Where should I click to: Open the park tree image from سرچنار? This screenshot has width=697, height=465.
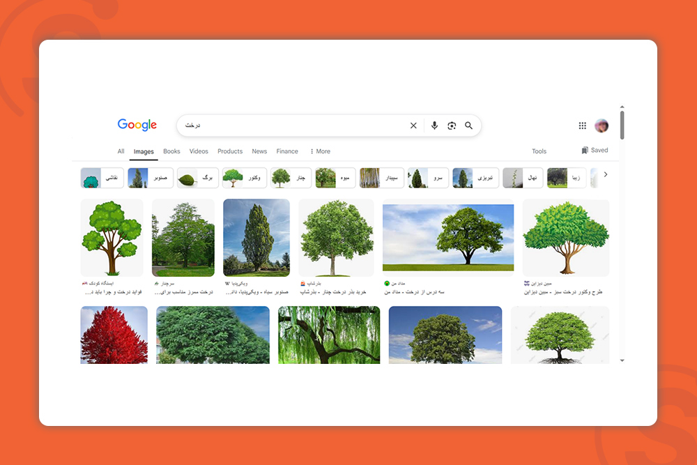click(183, 238)
